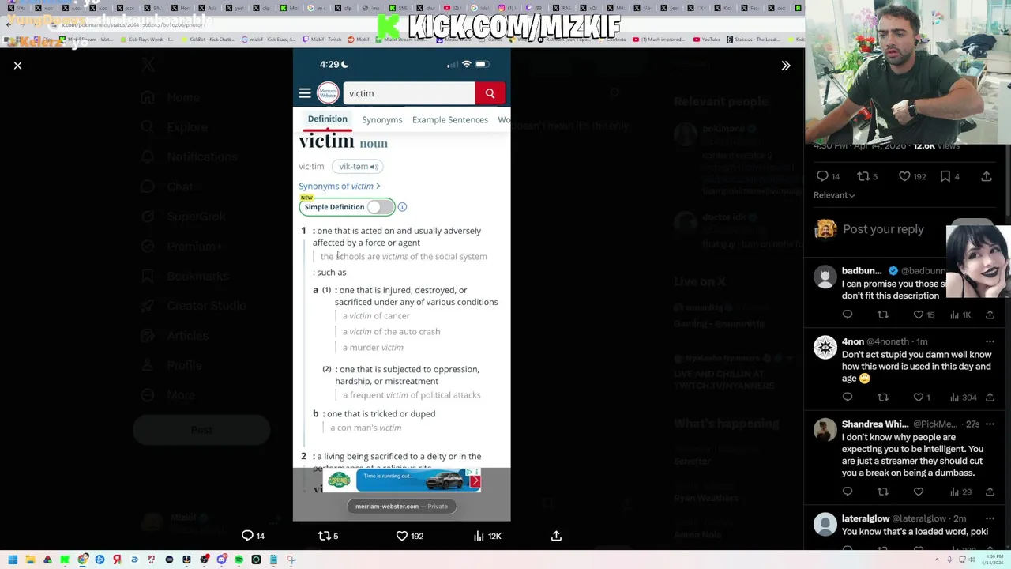The height and width of the screenshot is (569, 1011).
Task: Share 4non's comment
Action: [x=990, y=397]
